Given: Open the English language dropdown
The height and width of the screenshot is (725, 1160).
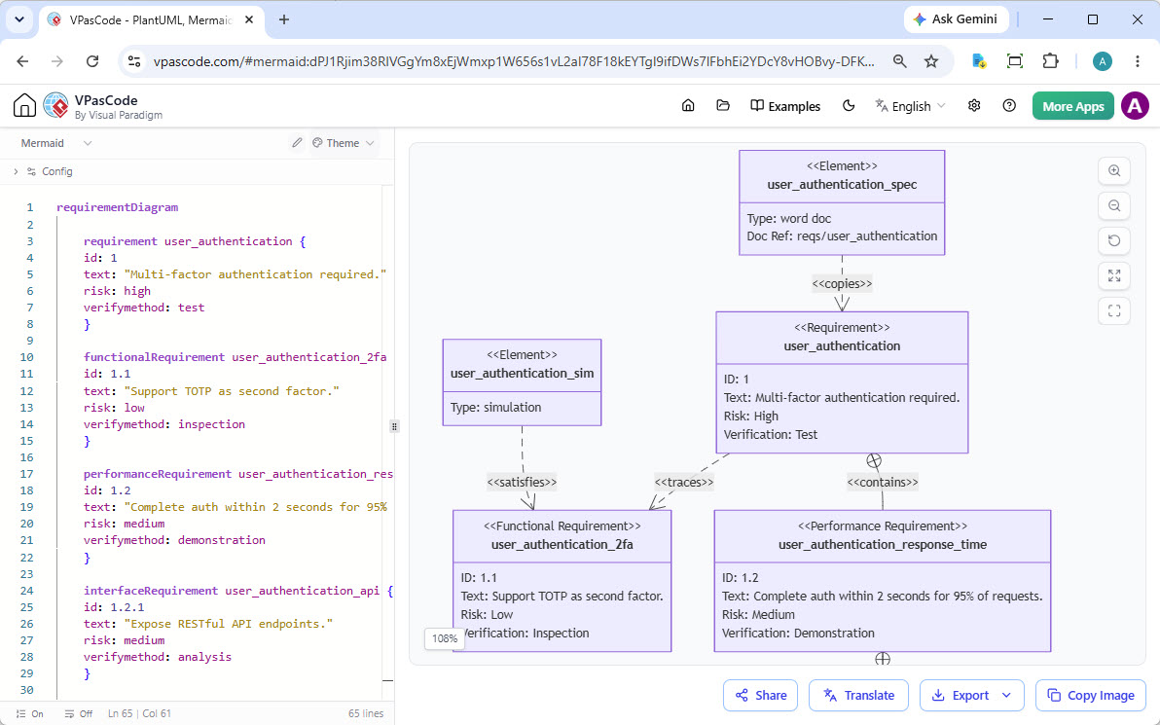Looking at the screenshot, I should pyautogui.click(x=910, y=106).
